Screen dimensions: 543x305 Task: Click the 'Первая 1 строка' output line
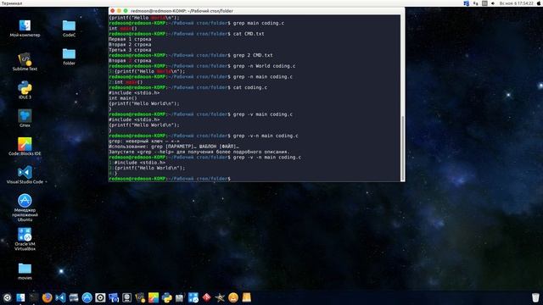tap(130, 39)
